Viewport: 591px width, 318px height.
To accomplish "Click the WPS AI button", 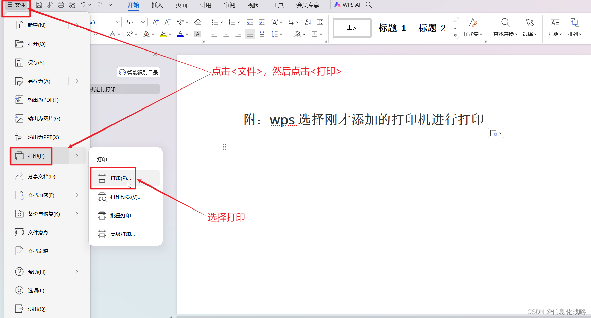I will coord(347,5).
